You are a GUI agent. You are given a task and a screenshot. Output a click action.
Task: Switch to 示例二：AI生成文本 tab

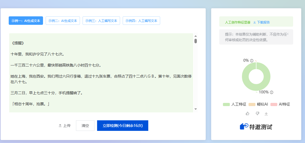pyautogui.click(x=63, y=21)
